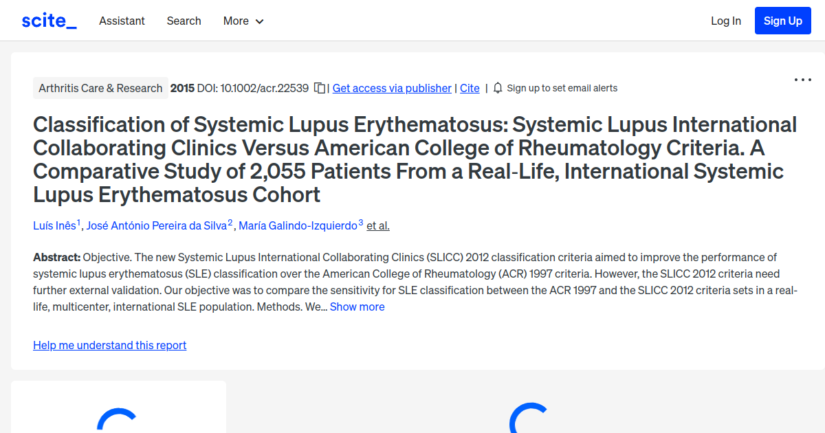The image size is (825, 433).
Task: Expand the abstract with Show more
Action: 357,307
